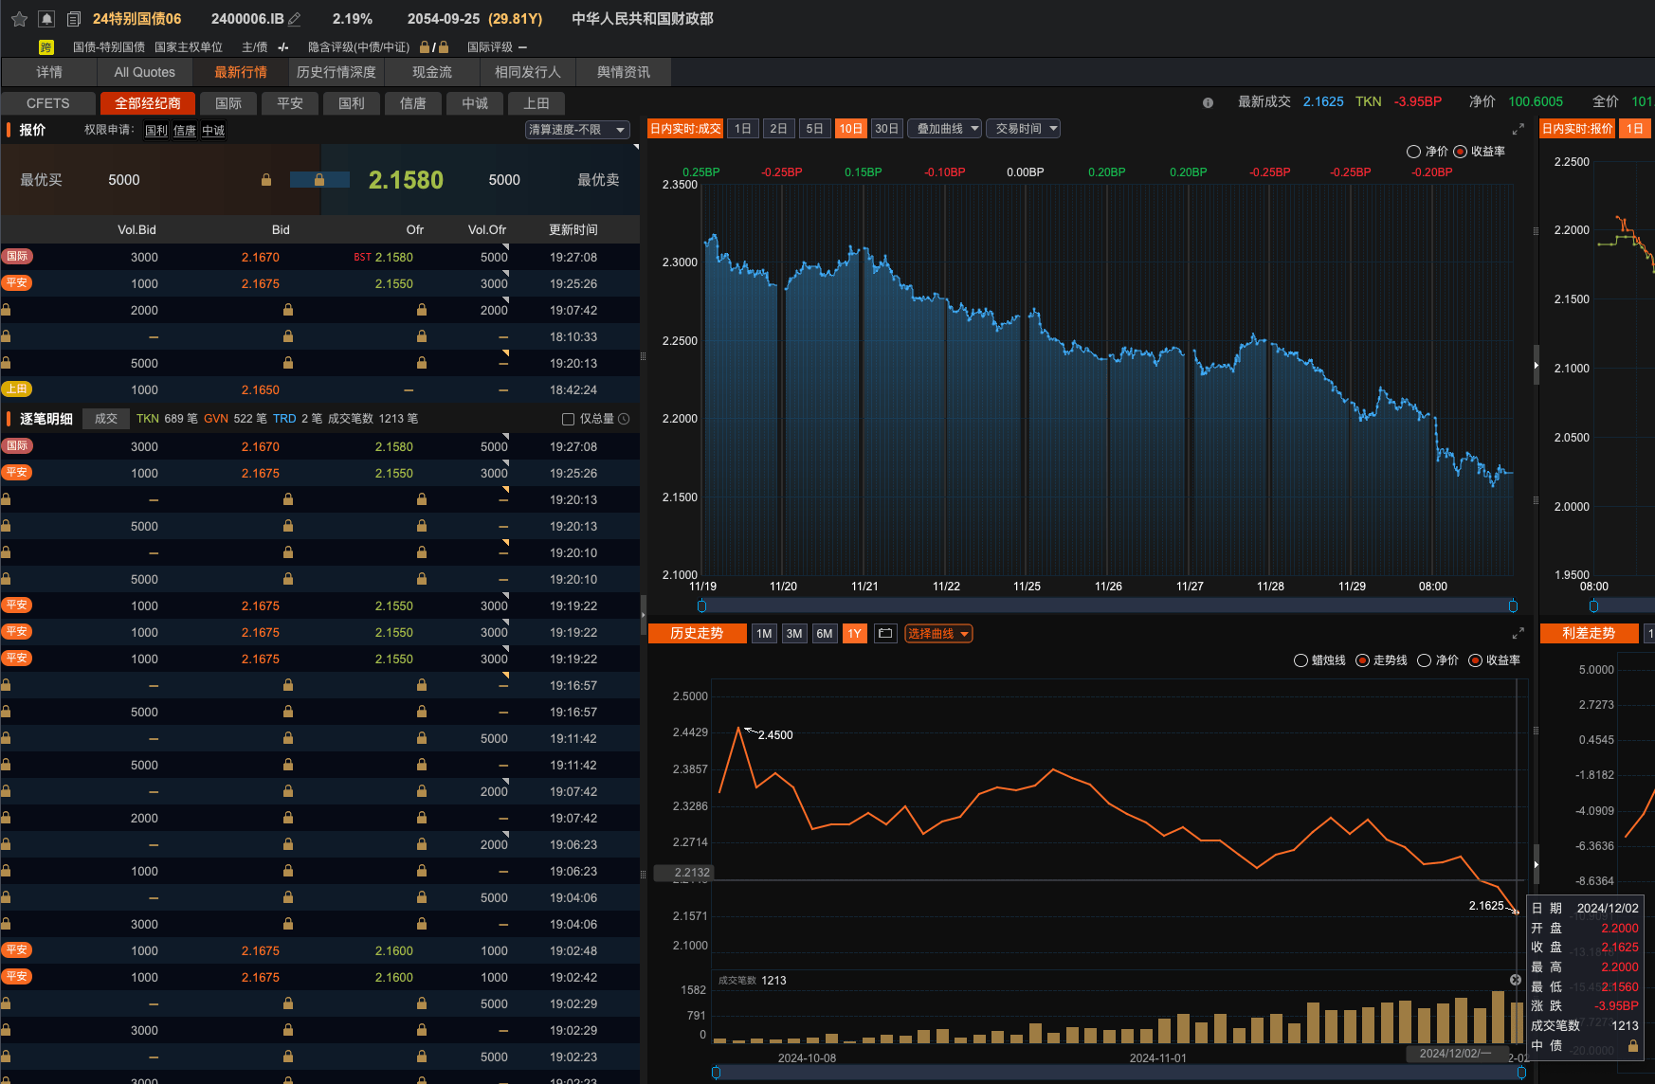Image resolution: width=1655 pixels, height=1084 pixels.
Task: Filter quotes by 信唐 broker
Action: [413, 103]
